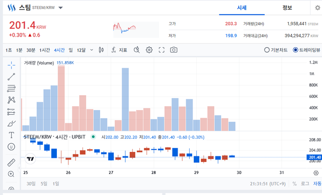
Task: Expand the time interval chevron dropdown
Action: tap(92, 50)
